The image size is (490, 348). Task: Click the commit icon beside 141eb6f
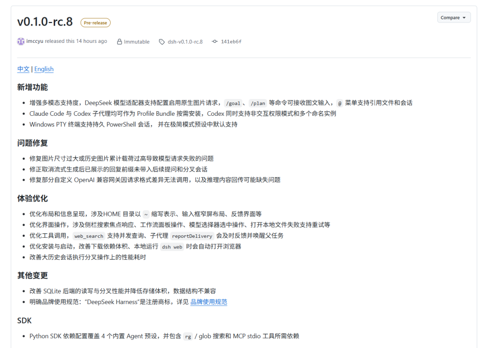coord(215,41)
